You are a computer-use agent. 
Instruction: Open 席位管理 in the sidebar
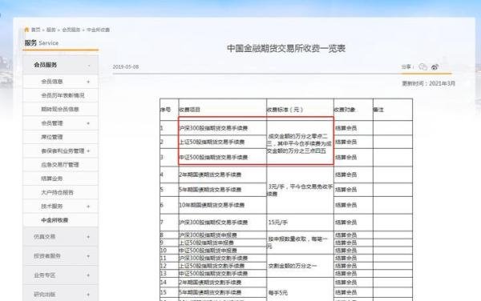click(52, 137)
